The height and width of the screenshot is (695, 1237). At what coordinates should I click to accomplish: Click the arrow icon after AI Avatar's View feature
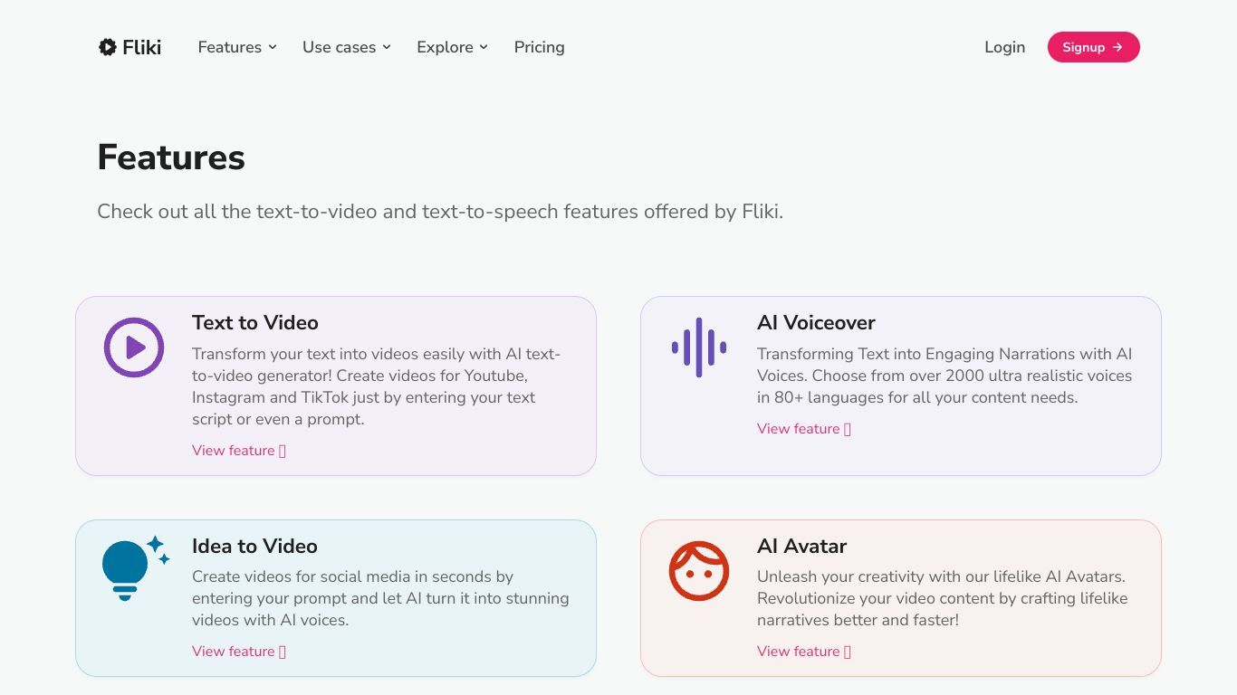[848, 652]
